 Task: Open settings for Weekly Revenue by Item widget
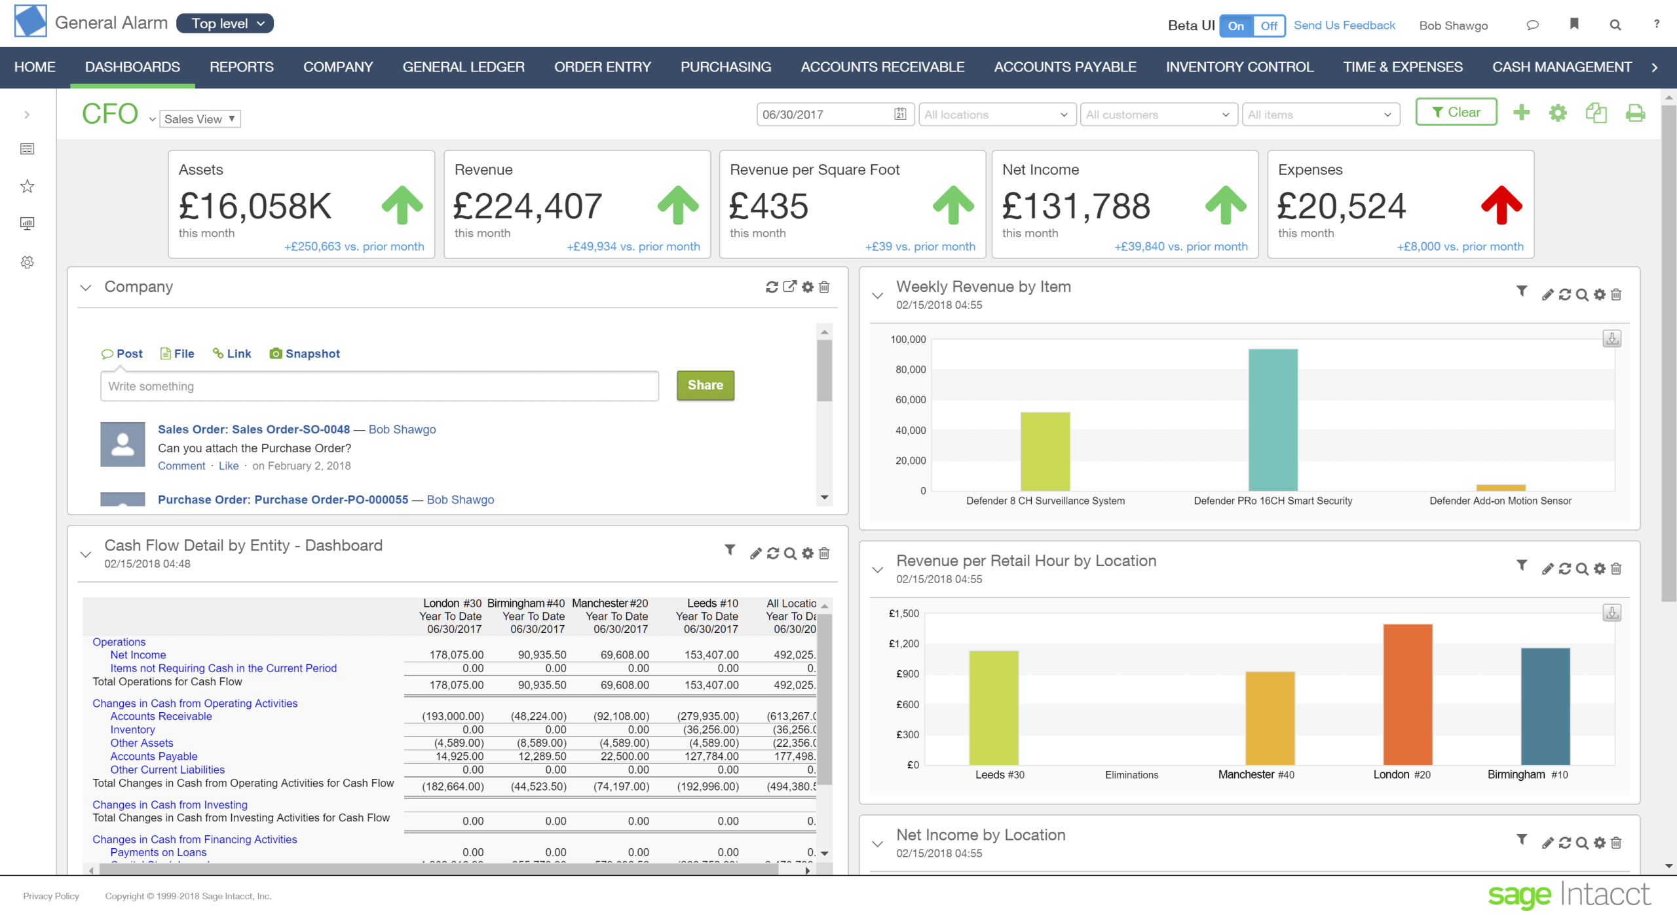[x=1599, y=295]
